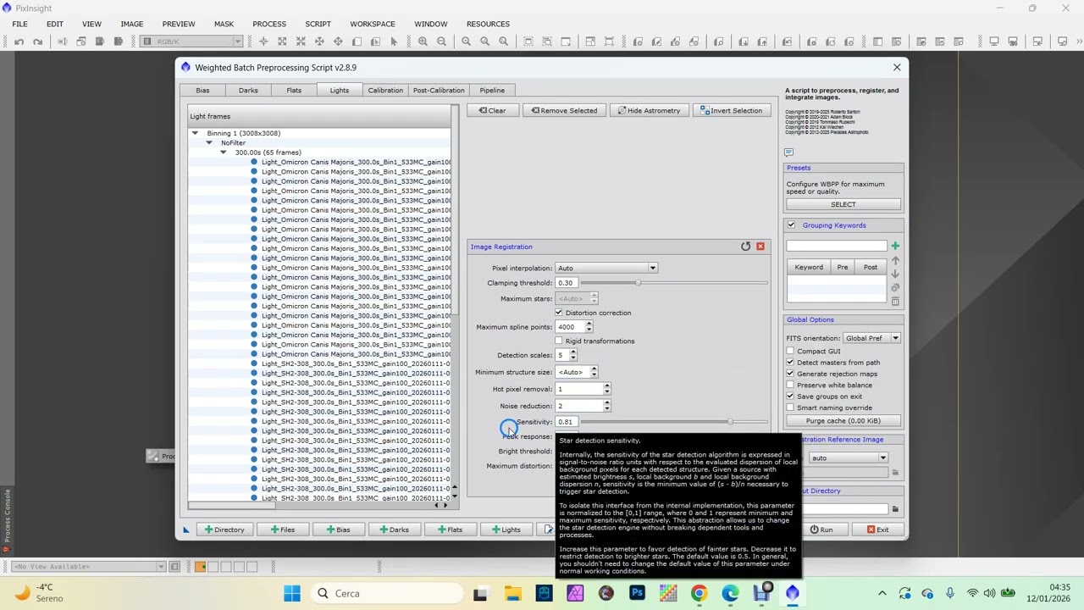Click the Sensitivity slider handle
Screen dimensions: 1084x610
(x=730, y=422)
